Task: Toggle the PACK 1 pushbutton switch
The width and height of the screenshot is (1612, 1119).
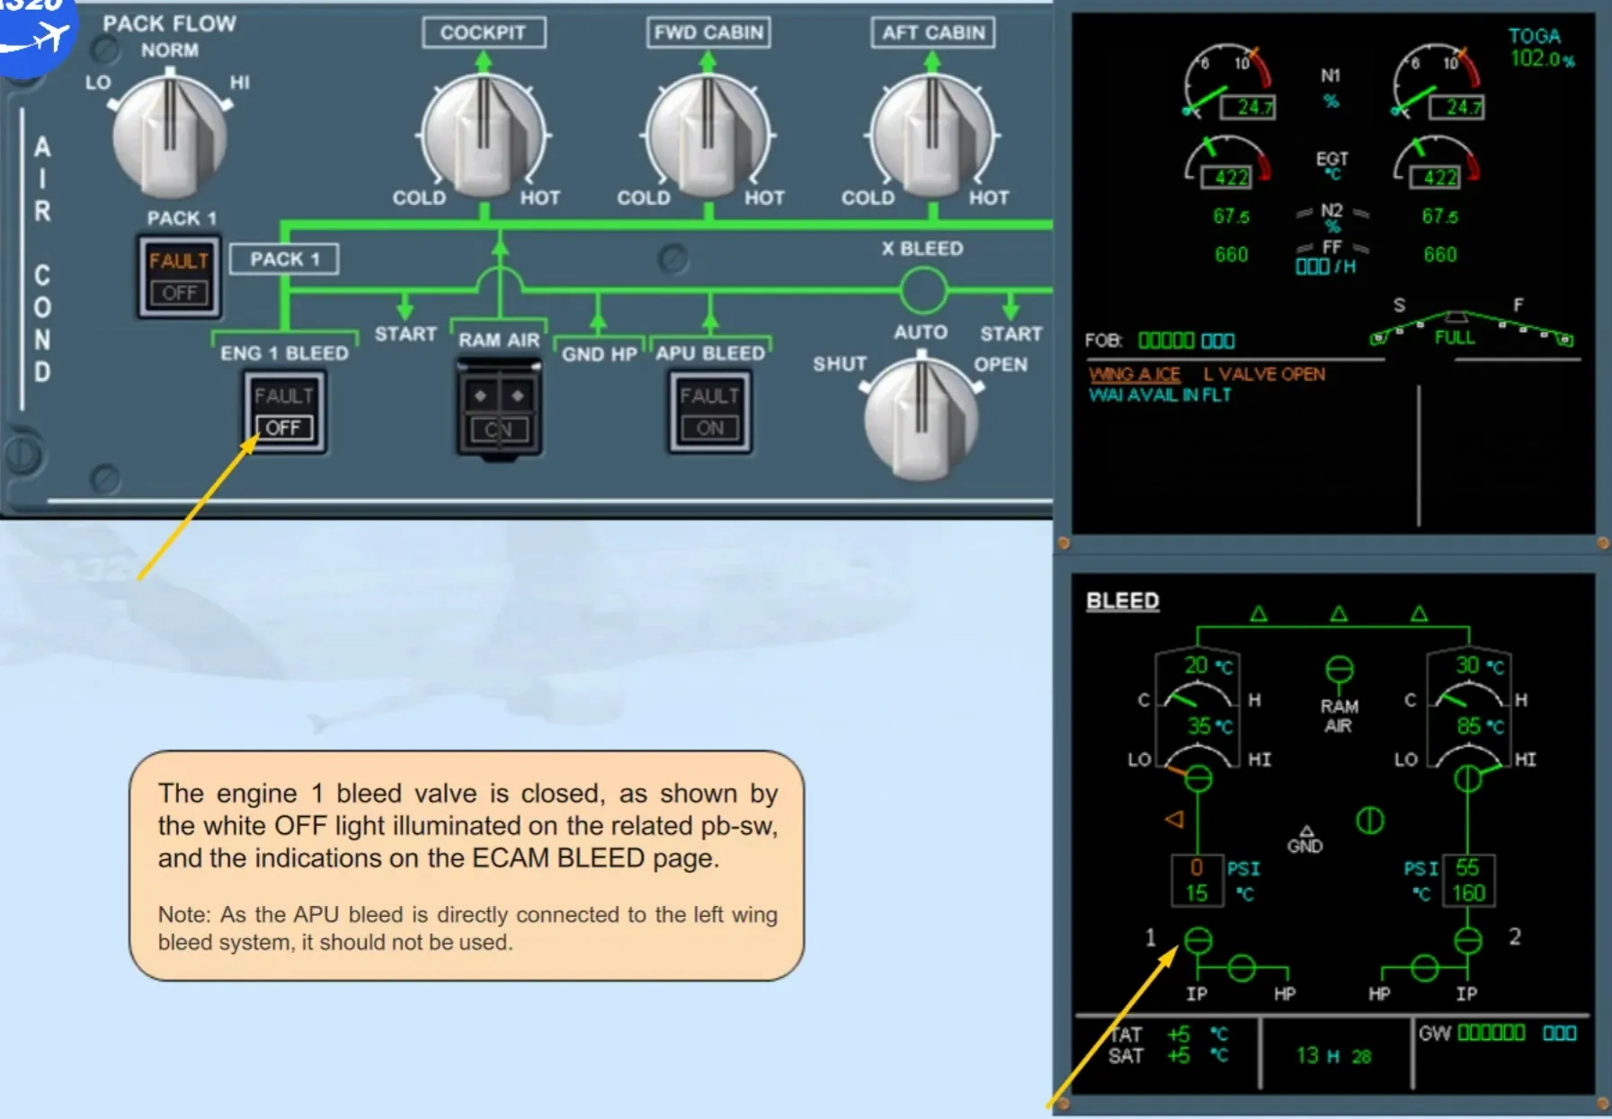Action: click(179, 277)
